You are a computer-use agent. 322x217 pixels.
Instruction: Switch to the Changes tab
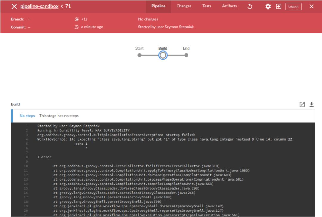coord(184,6)
